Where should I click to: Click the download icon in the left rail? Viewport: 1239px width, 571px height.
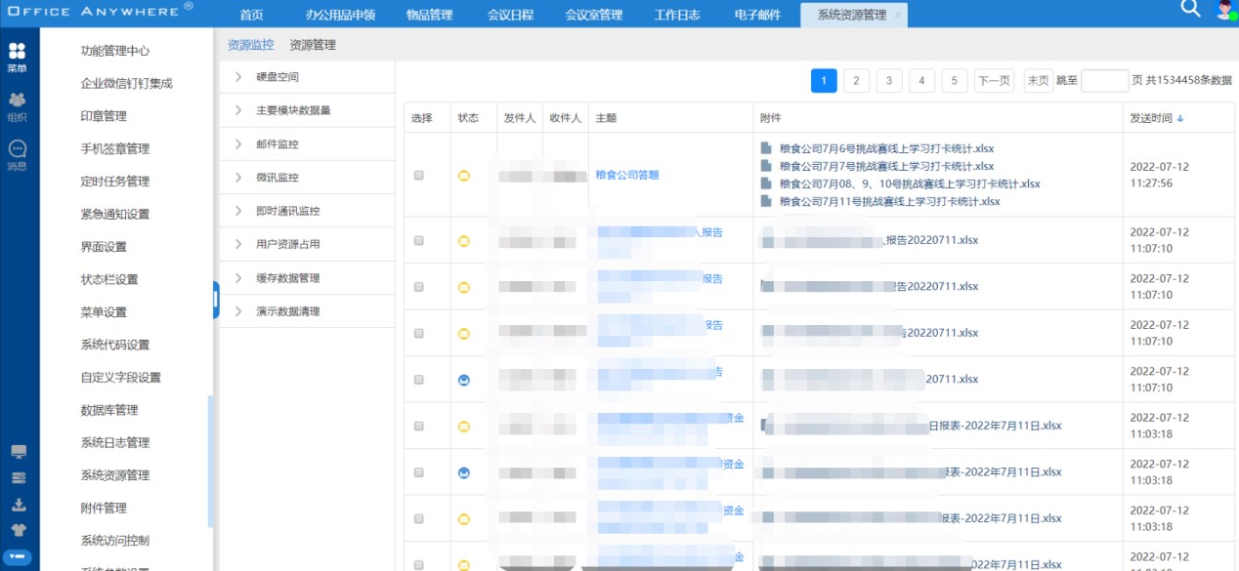(x=18, y=505)
